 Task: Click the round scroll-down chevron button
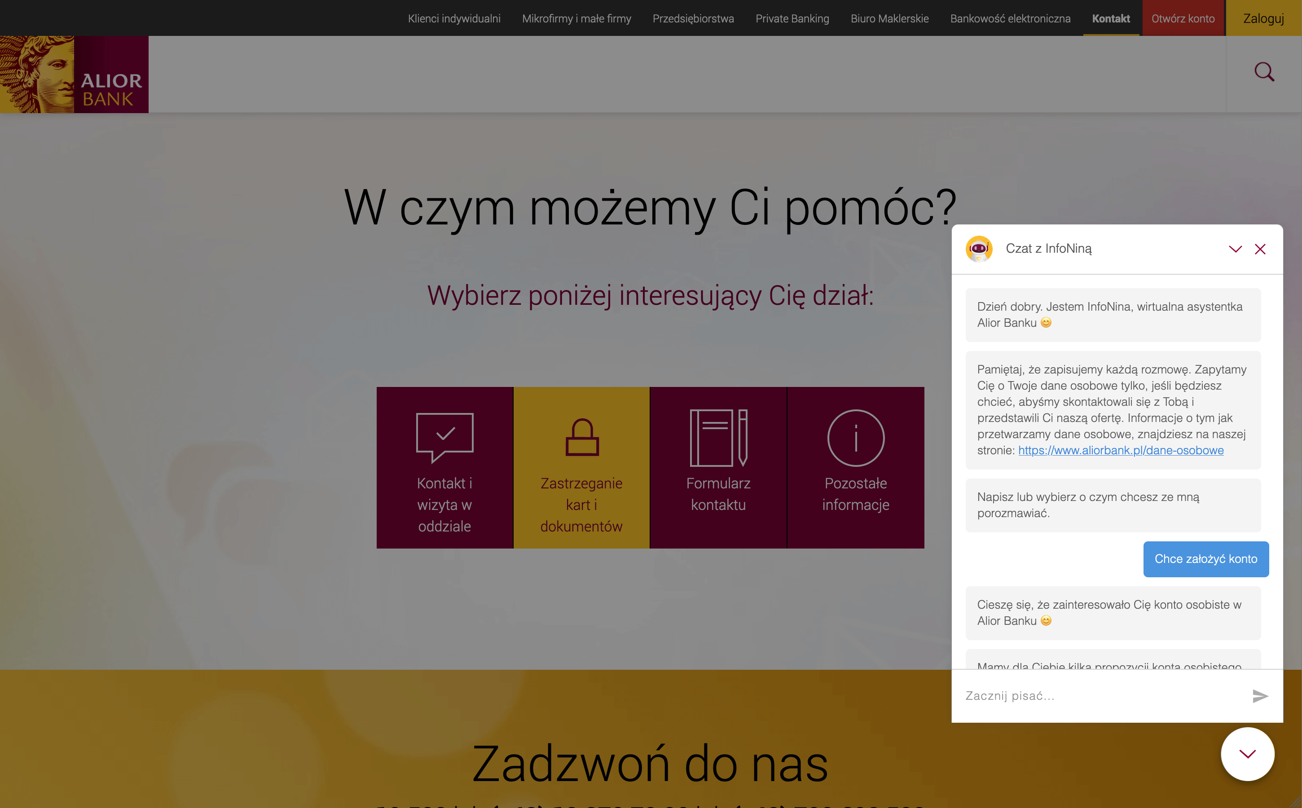point(1247,754)
